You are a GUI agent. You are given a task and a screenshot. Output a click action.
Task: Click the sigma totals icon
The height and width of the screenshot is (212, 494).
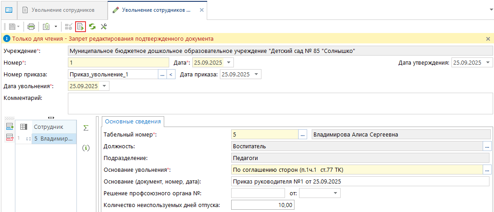click(x=86, y=128)
